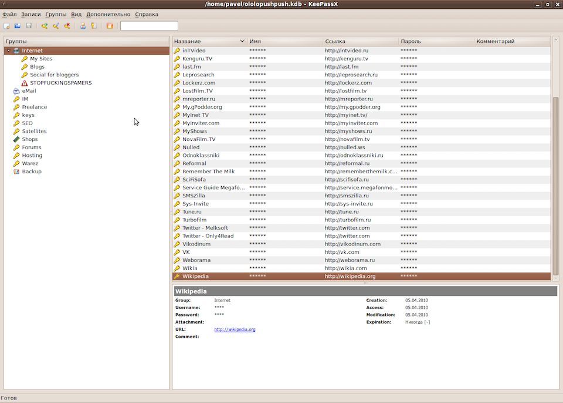Click the Open Database toolbar icon
Viewport: 563px width, 403px height.
(x=18, y=26)
